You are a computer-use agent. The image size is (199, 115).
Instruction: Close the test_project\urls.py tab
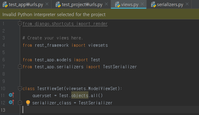pyautogui.click(x=106, y=4)
